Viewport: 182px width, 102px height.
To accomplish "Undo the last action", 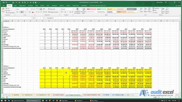I will point(6,3).
